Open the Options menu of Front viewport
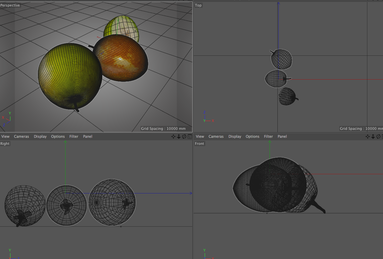This screenshot has height=259, width=383. click(253, 137)
